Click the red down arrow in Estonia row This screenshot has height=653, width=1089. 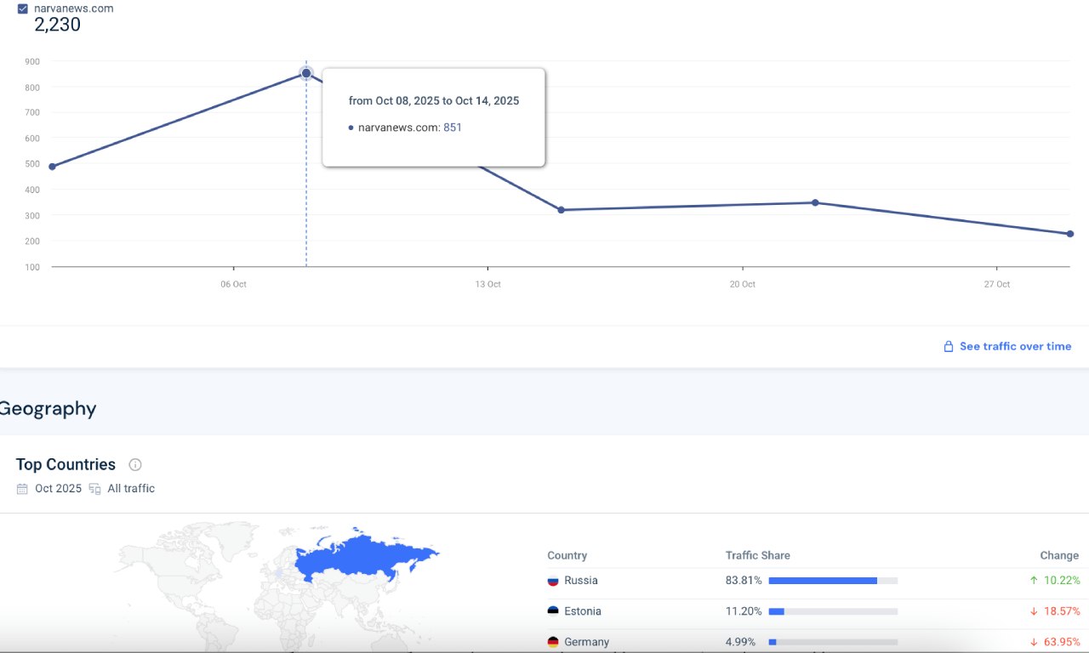pyautogui.click(x=1033, y=611)
